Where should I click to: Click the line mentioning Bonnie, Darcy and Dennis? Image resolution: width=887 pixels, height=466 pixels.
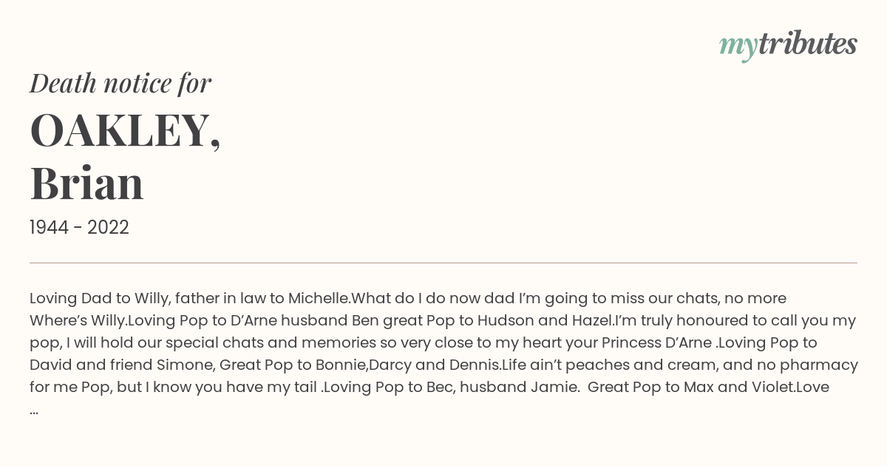point(443,365)
